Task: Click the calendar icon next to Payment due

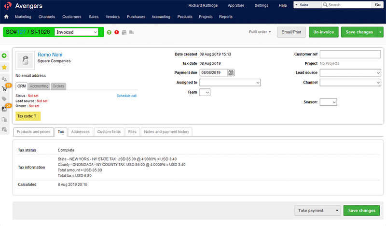Action: [x=231, y=73]
